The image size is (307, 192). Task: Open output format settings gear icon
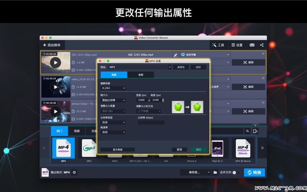pyautogui.click(x=74, y=172)
